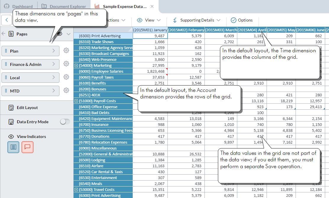The height and width of the screenshot is (198, 329).
Task: Toggle the Pages visibility eye icon
Action: 60,34
